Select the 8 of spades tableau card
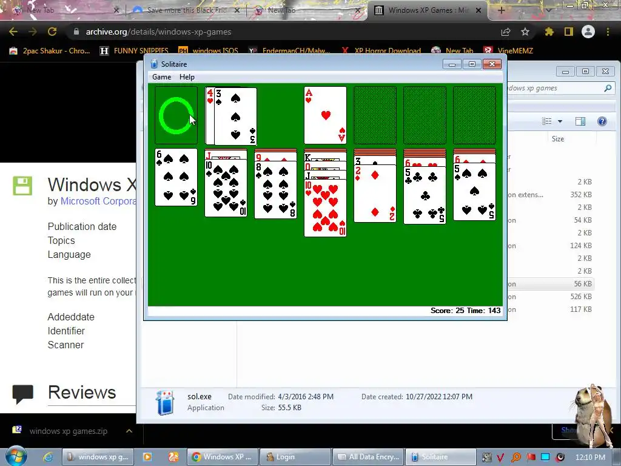The height and width of the screenshot is (466, 621). [x=276, y=190]
